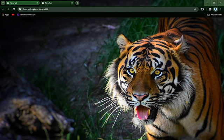The image size is (224, 140).
Task: Go back using the back arrow
Action: (3, 9)
